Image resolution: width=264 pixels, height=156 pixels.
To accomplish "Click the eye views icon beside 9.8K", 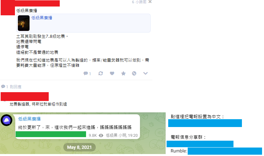I will (101, 135).
